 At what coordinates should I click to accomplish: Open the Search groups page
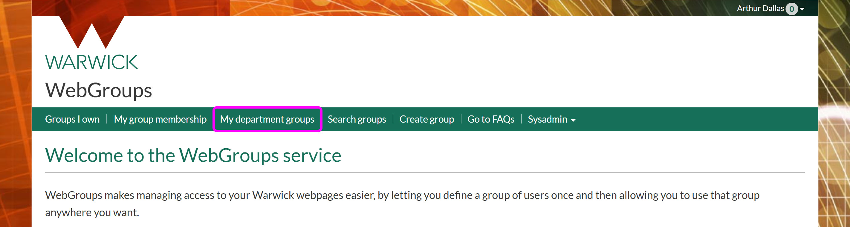(x=356, y=119)
